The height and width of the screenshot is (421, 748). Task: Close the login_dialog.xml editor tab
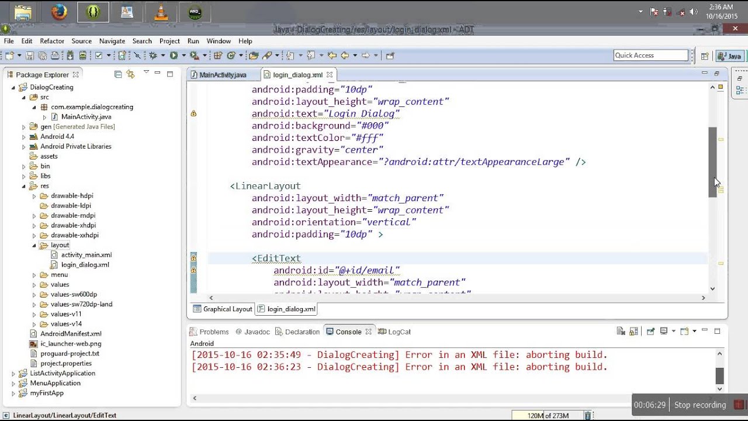click(329, 75)
